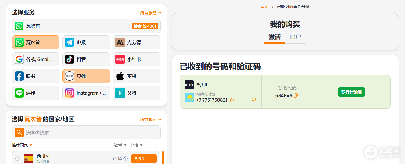The width and height of the screenshot is (405, 164).
Task: Sort country list by 价格 price
Action: coord(137,145)
